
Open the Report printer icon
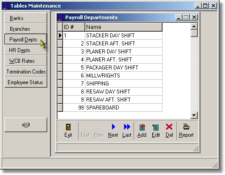tap(186, 126)
